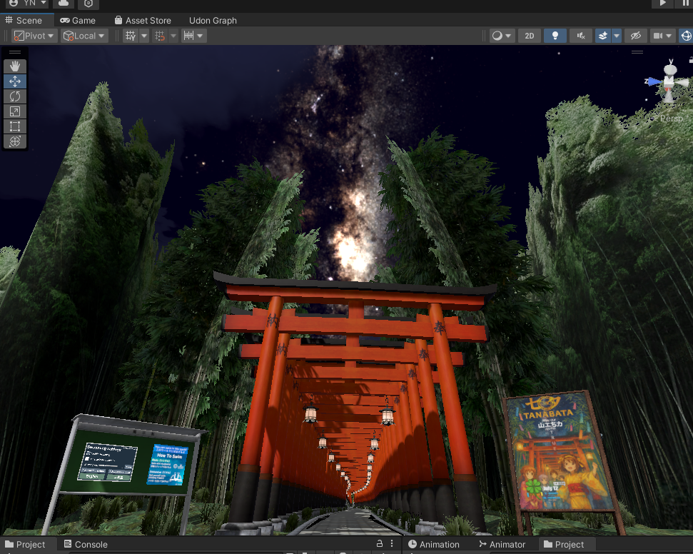Expand ruler snap dropdown arrow
693x554 pixels.
[x=201, y=36]
